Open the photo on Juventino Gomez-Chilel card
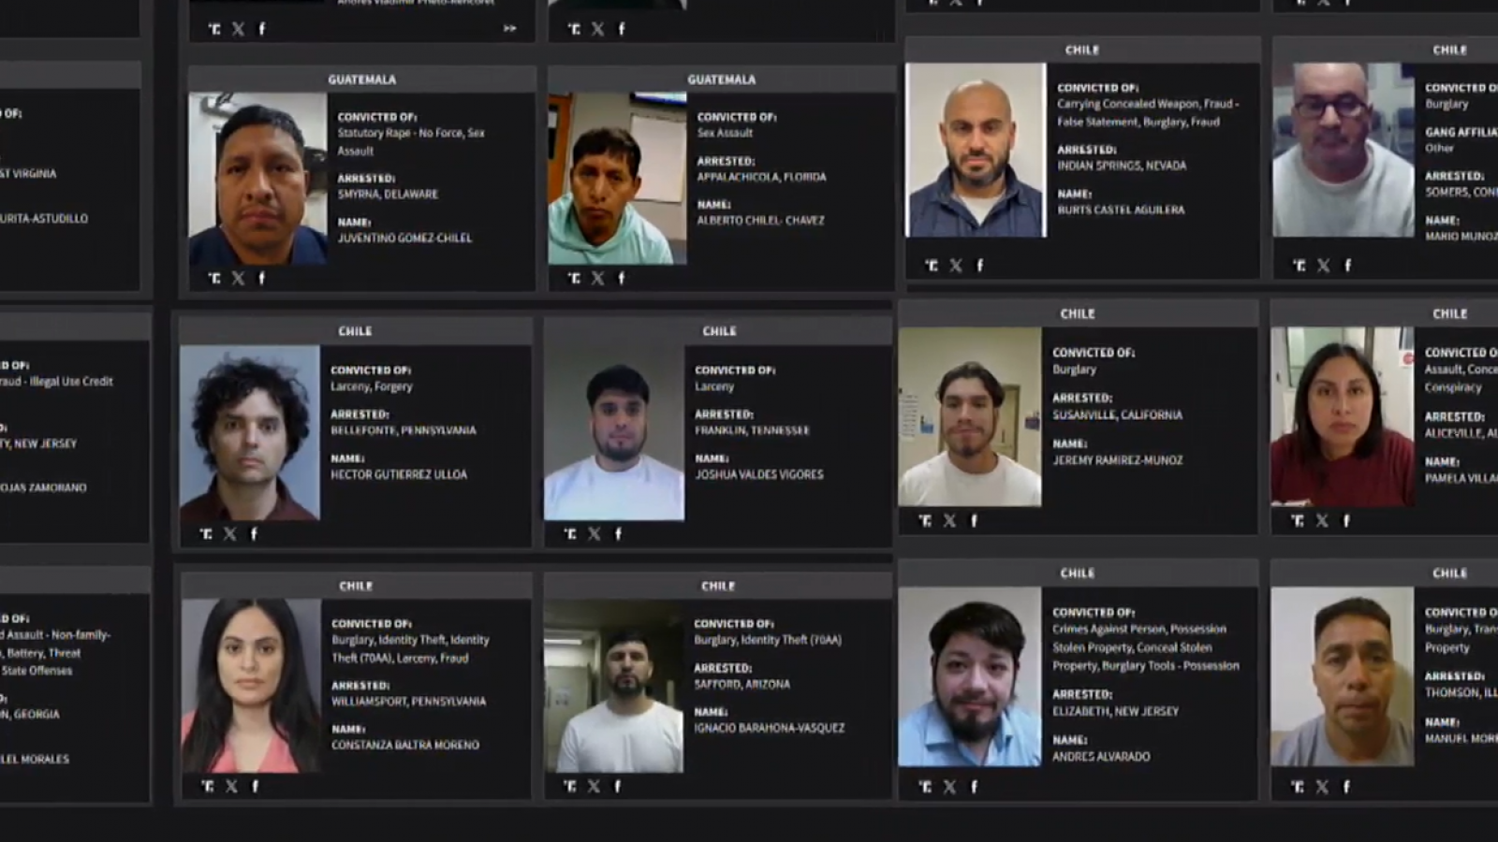The image size is (1498, 842). [258, 179]
